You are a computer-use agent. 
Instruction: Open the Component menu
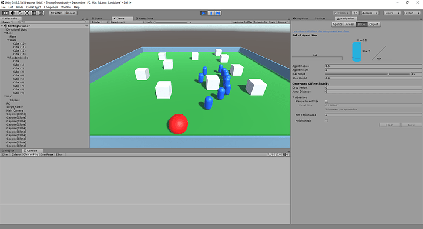(x=51, y=7)
